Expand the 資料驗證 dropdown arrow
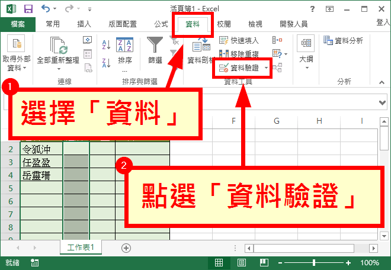Image resolution: width=391 pixels, height=270 pixels. tap(267, 68)
